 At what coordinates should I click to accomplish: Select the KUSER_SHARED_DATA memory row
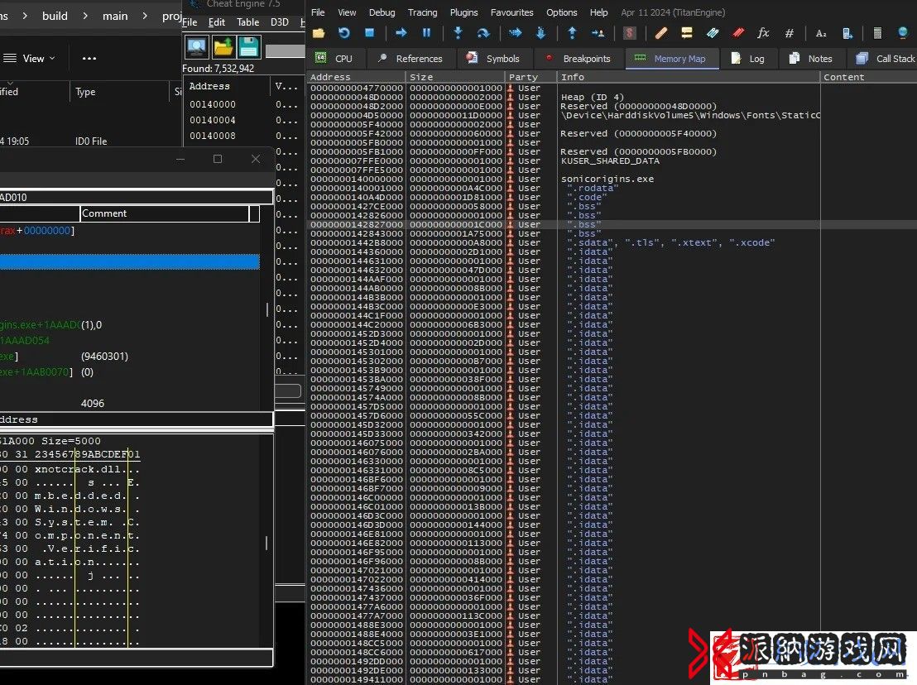pyautogui.click(x=612, y=160)
